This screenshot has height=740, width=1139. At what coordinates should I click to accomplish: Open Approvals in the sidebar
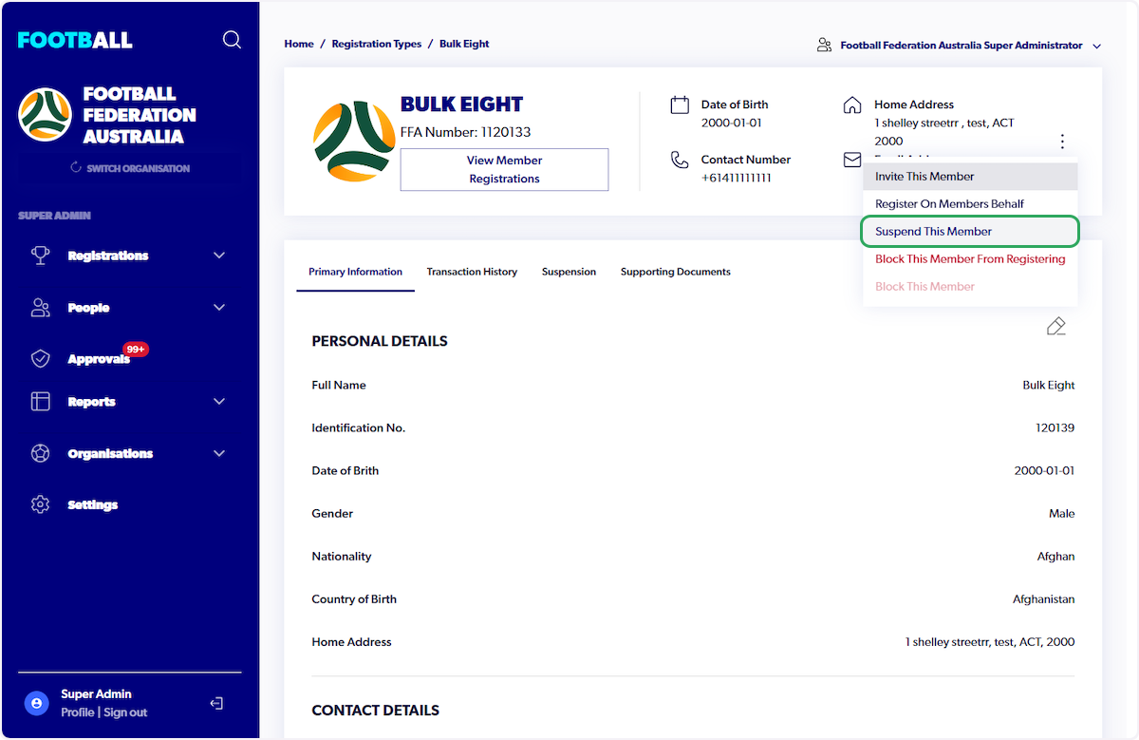tap(99, 359)
